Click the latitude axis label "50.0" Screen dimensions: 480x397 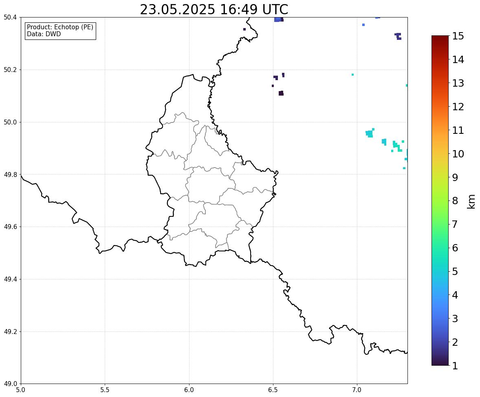point(10,122)
